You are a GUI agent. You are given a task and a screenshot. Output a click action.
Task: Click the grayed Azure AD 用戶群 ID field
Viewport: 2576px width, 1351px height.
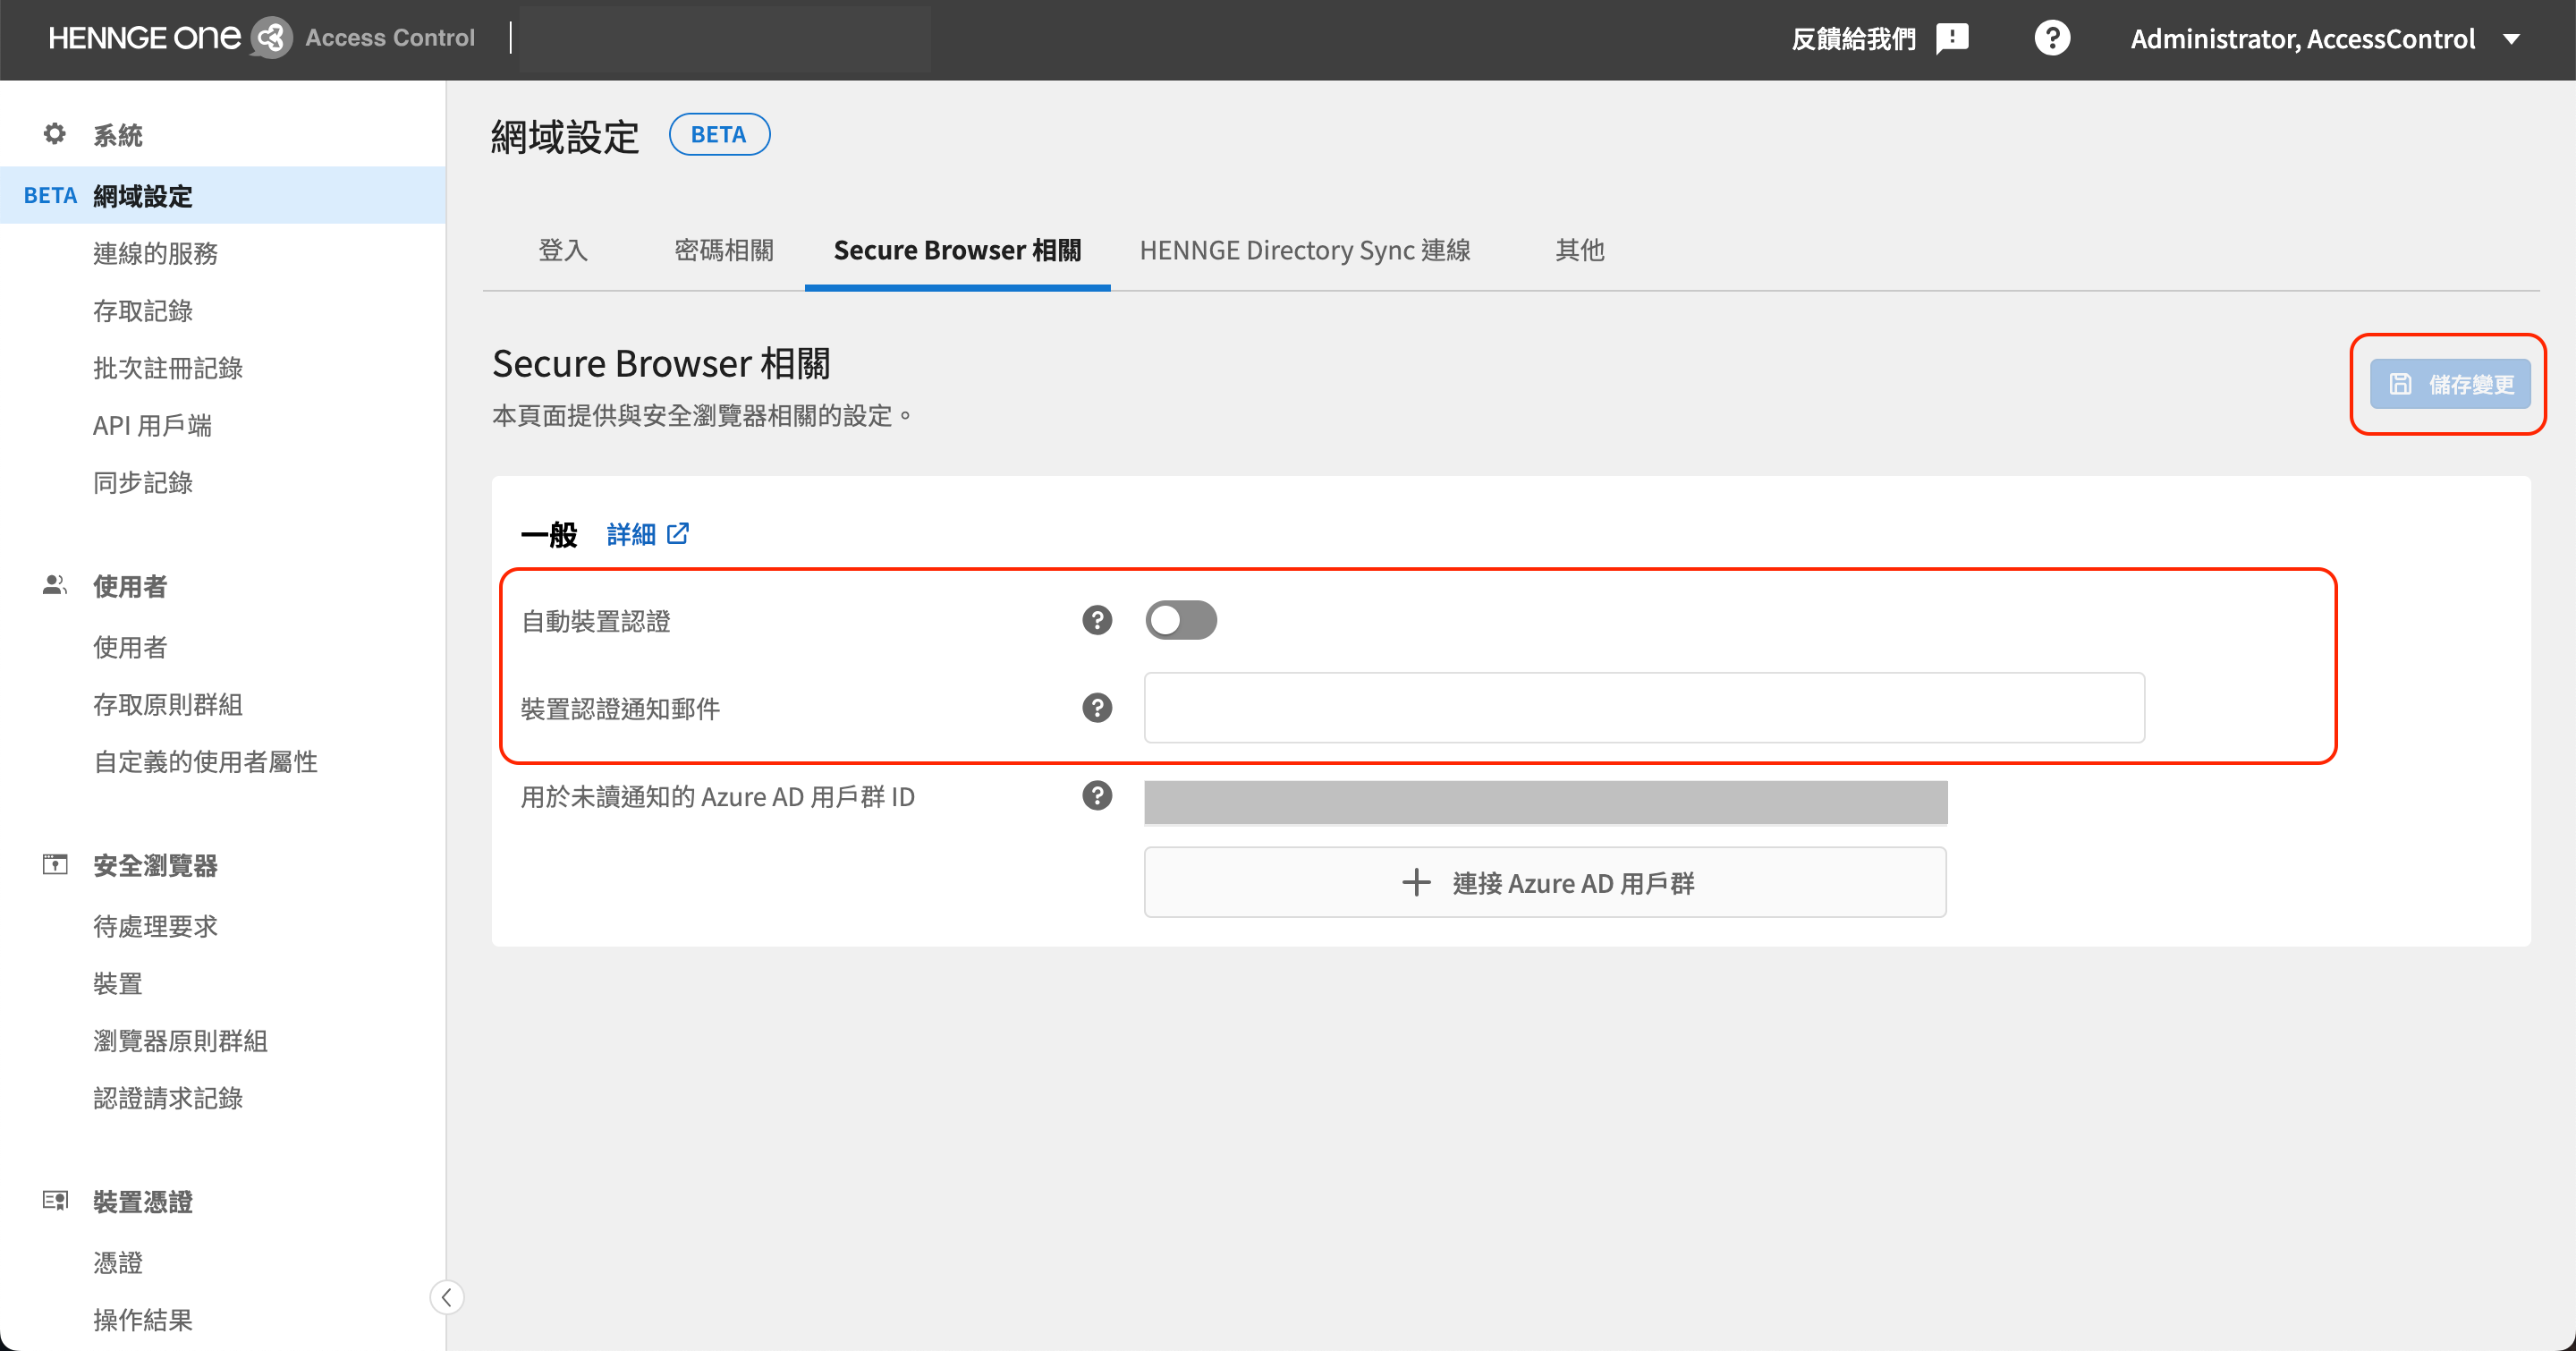coord(1545,802)
